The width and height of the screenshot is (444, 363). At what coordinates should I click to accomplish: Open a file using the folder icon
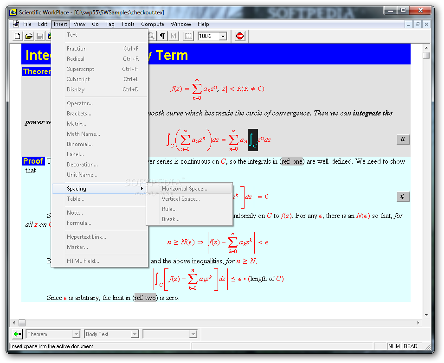29,36
